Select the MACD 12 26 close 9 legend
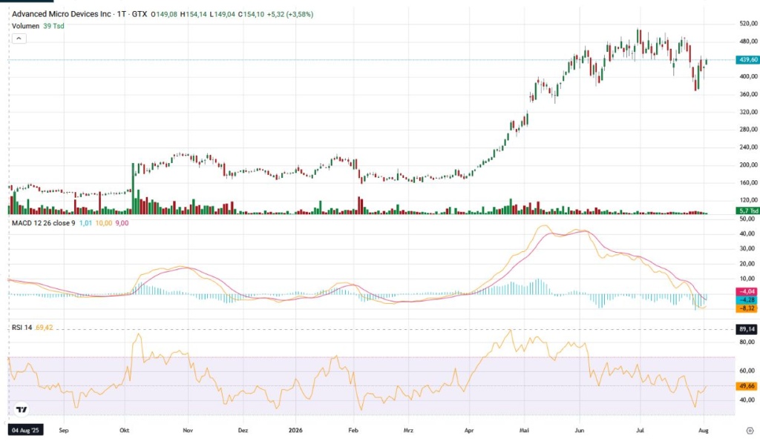 click(44, 223)
